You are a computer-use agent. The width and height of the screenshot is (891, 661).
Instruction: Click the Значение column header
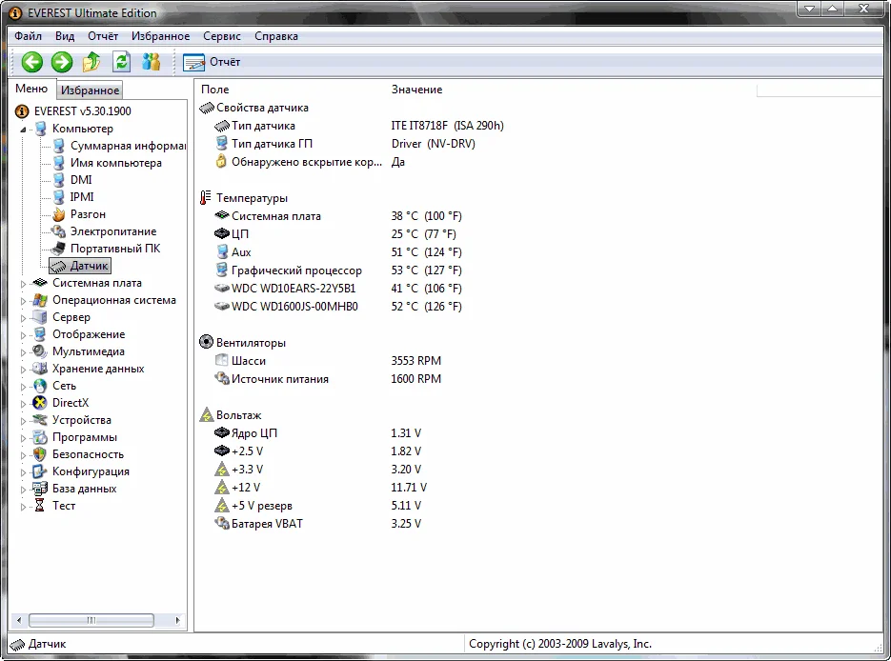point(417,90)
